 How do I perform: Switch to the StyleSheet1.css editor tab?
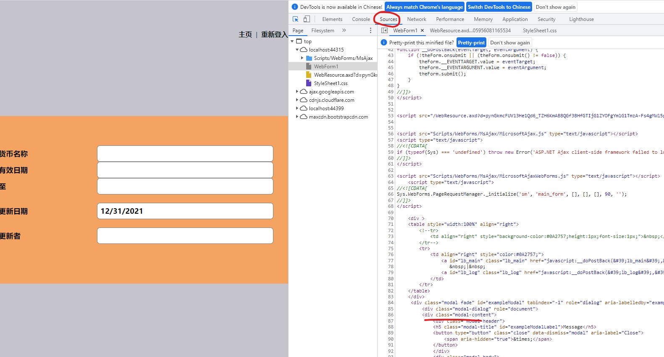point(540,31)
